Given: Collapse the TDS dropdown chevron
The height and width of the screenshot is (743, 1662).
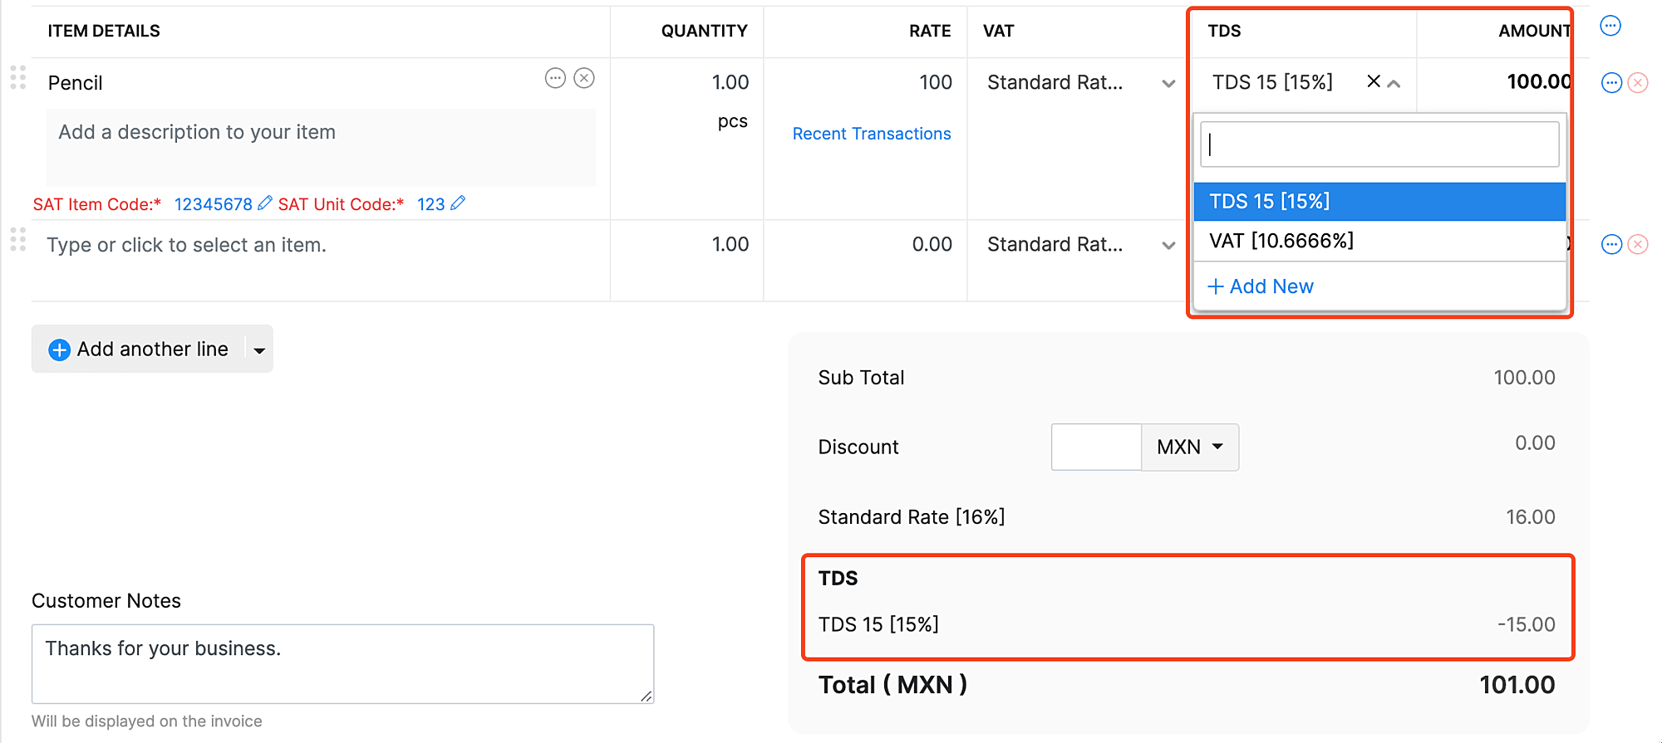Looking at the screenshot, I should pos(1394,83).
